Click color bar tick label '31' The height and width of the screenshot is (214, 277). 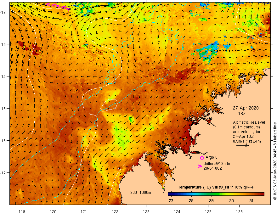(252, 201)
